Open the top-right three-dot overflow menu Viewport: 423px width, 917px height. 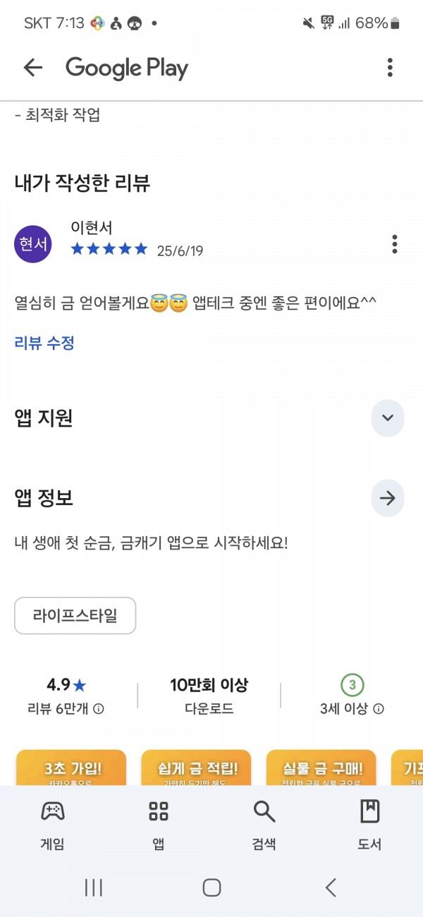pyautogui.click(x=390, y=68)
